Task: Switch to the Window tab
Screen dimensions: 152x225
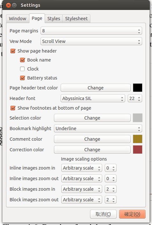Action: pos(18,19)
